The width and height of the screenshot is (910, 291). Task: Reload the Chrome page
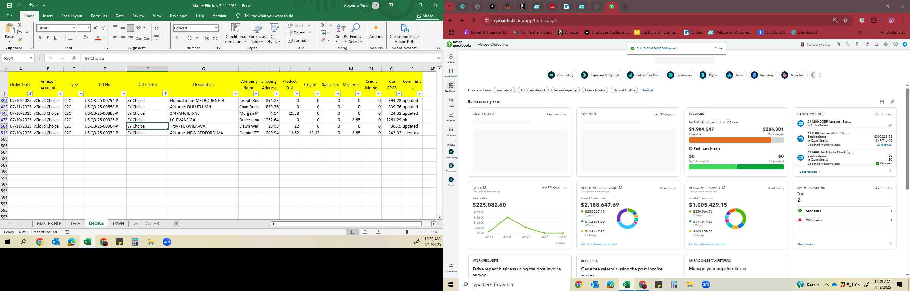pos(473,20)
